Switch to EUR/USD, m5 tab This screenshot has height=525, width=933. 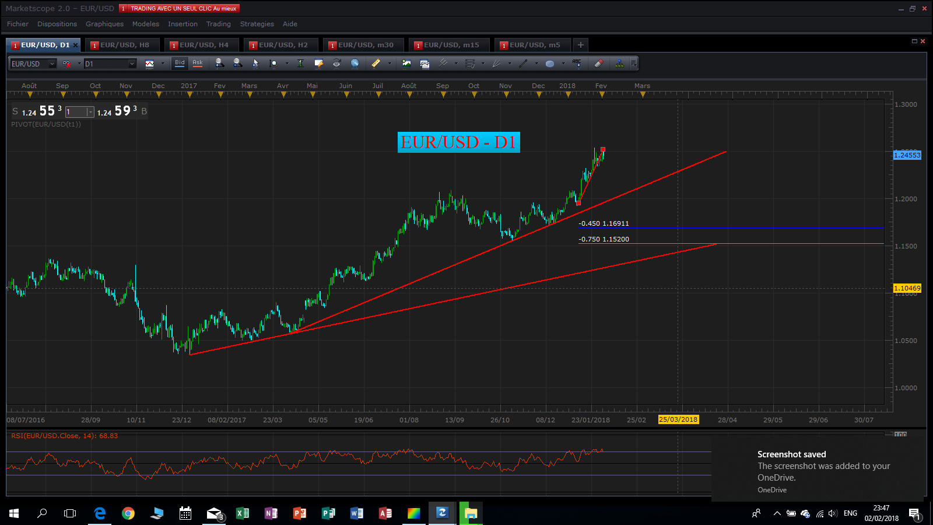(533, 45)
